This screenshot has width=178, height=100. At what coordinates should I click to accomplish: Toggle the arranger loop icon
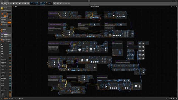coord(50,4)
